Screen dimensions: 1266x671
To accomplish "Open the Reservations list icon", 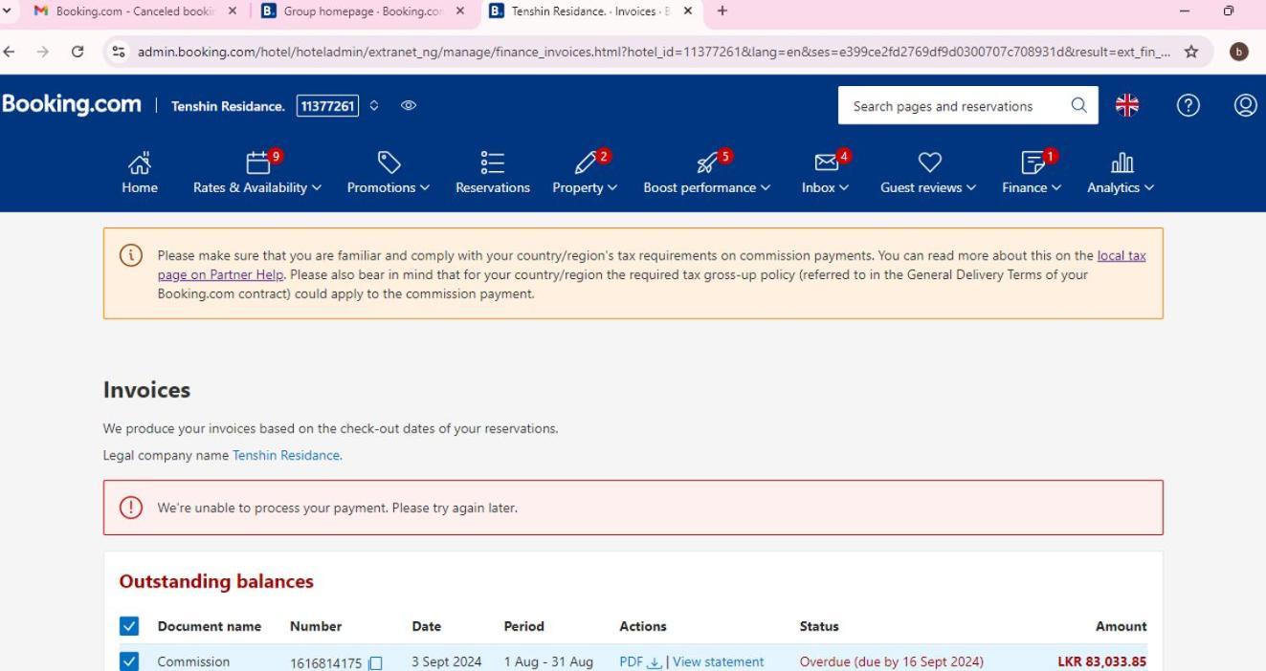I will [x=493, y=163].
